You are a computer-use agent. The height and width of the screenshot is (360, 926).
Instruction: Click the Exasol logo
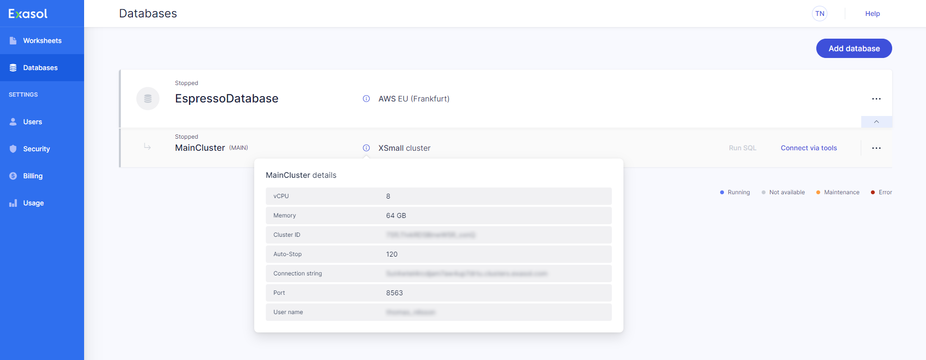point(28,14)
